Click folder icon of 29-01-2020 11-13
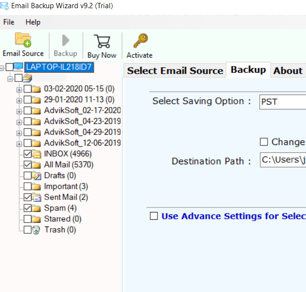Screen dimensions: 306x292 pos(36,100)
